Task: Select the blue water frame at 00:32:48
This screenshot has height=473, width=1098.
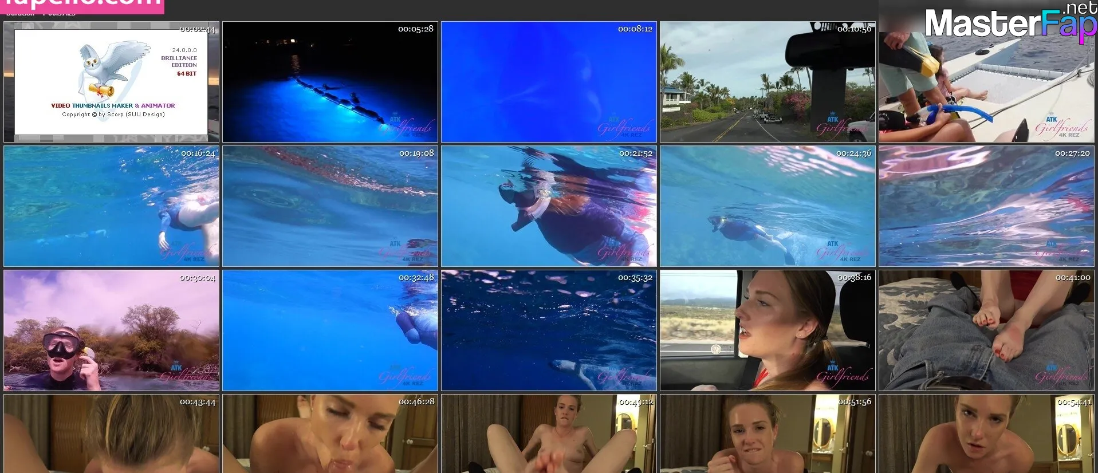Action: 330,330
